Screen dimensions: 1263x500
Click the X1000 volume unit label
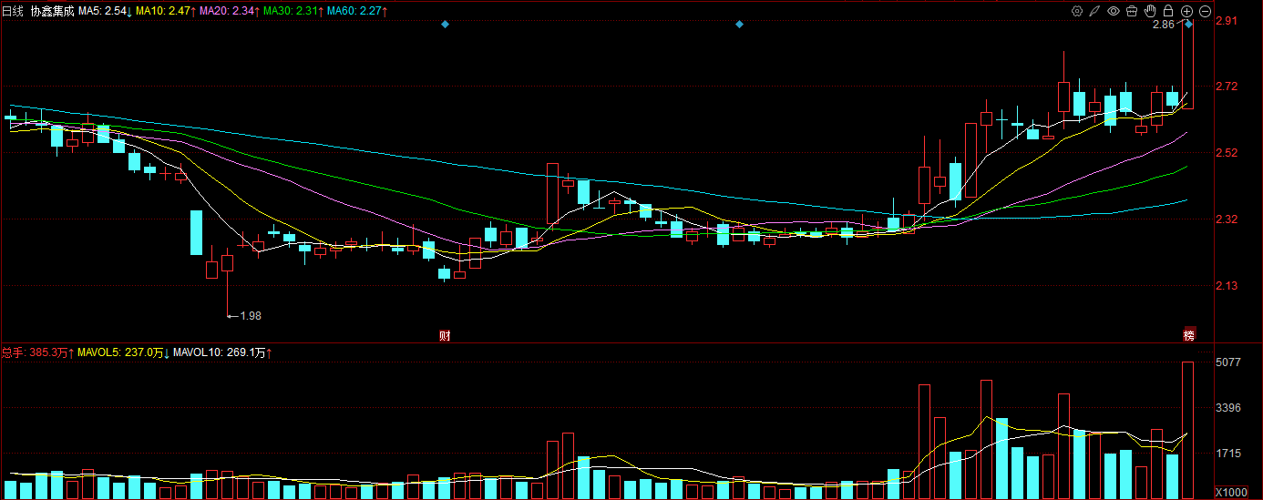point(1231,493)
